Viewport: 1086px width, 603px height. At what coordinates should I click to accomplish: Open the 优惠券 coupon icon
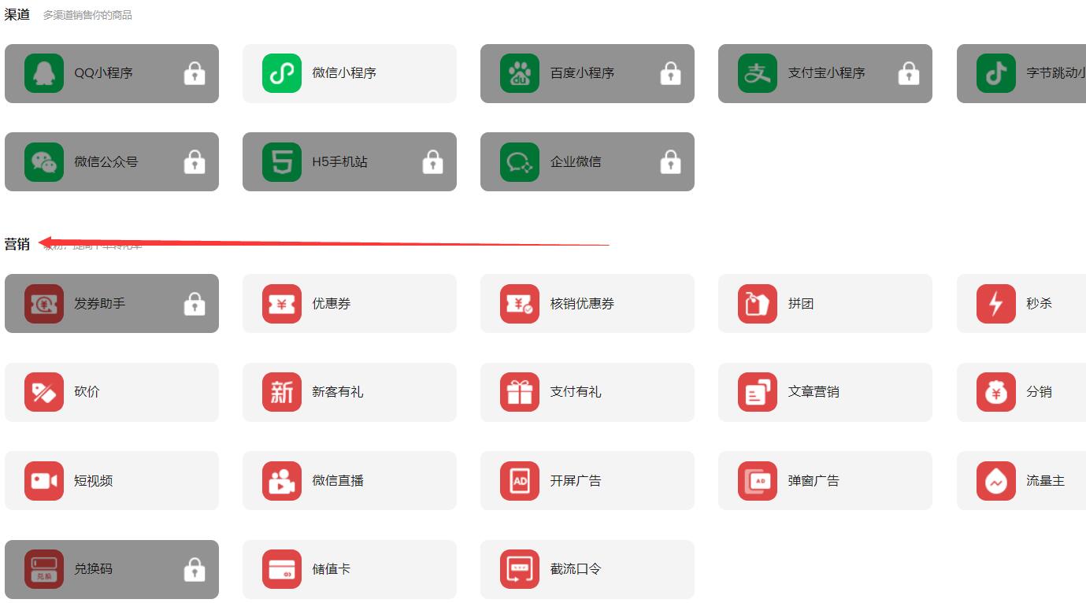282,304
